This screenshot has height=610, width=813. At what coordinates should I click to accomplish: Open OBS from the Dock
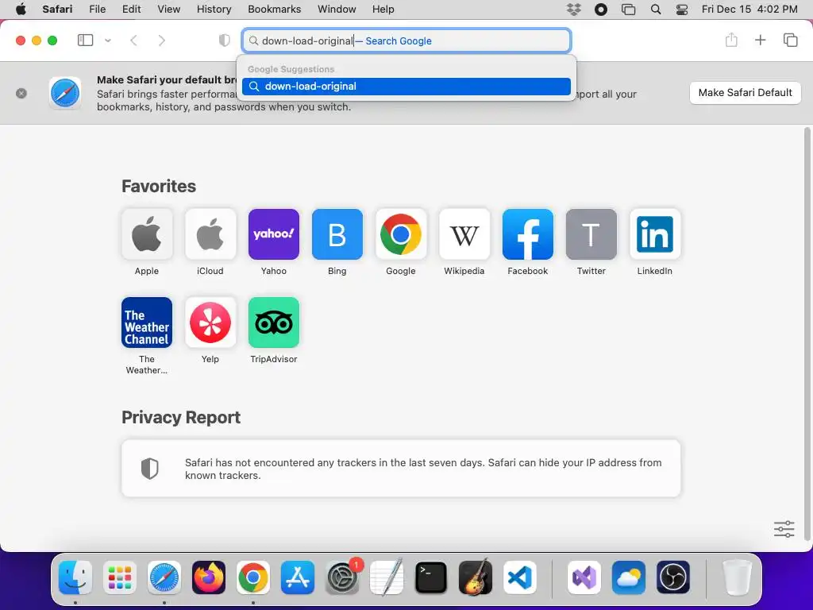pos(673,577)
